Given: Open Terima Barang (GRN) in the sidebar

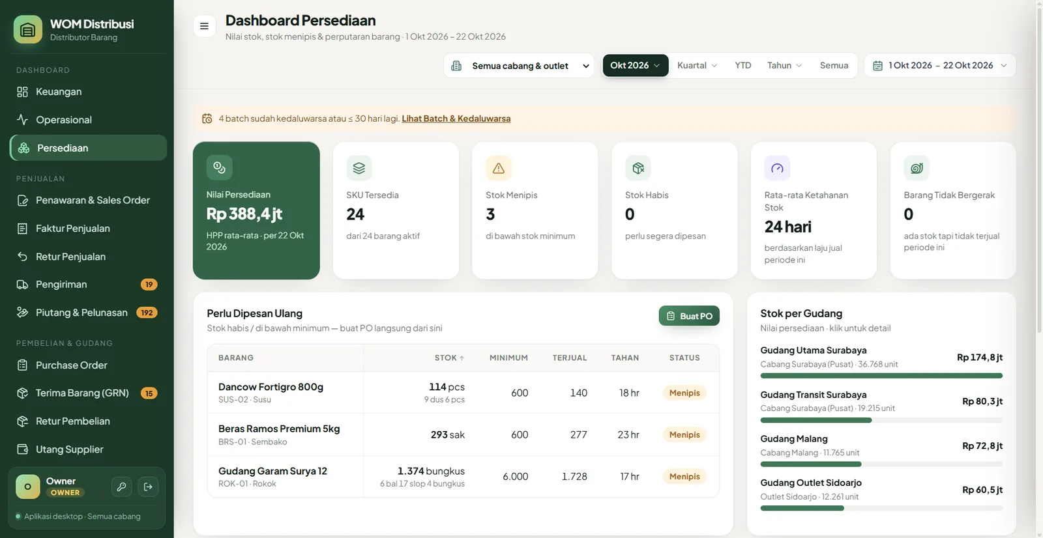Looking at the screenshot, I should (88, 393).
